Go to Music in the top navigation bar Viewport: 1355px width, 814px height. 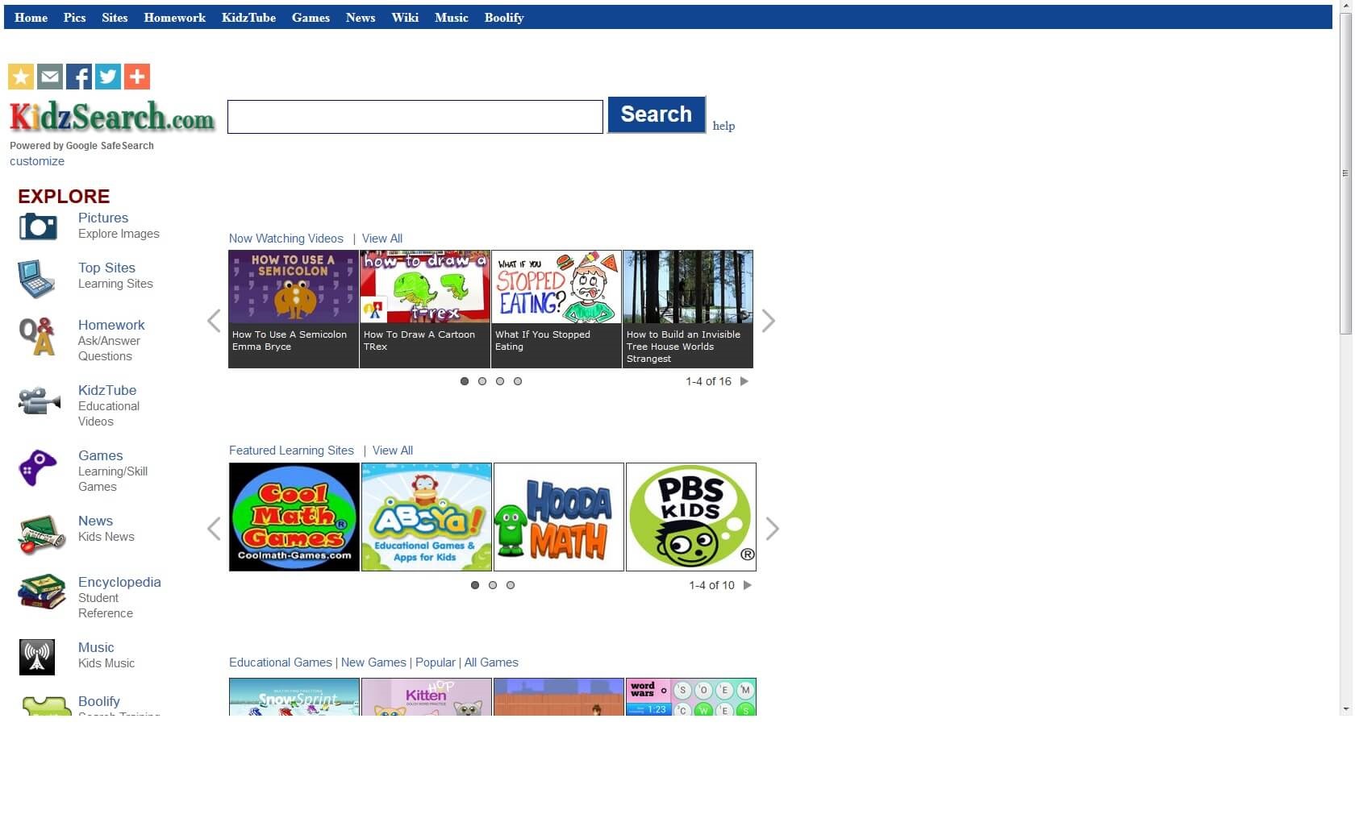[x=451, y=18]
